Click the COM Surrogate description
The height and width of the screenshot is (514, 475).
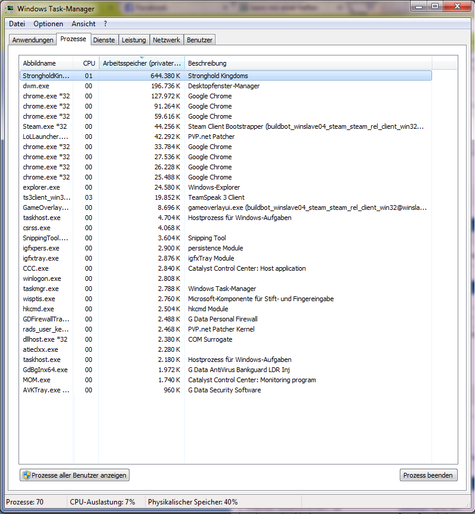click(210, 339)
